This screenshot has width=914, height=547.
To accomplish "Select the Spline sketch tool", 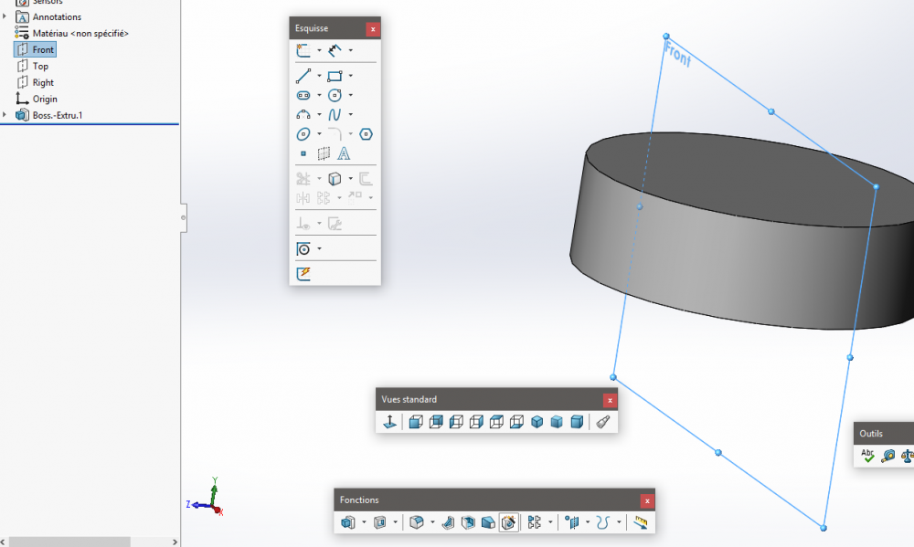I will [x=335, y=115].
